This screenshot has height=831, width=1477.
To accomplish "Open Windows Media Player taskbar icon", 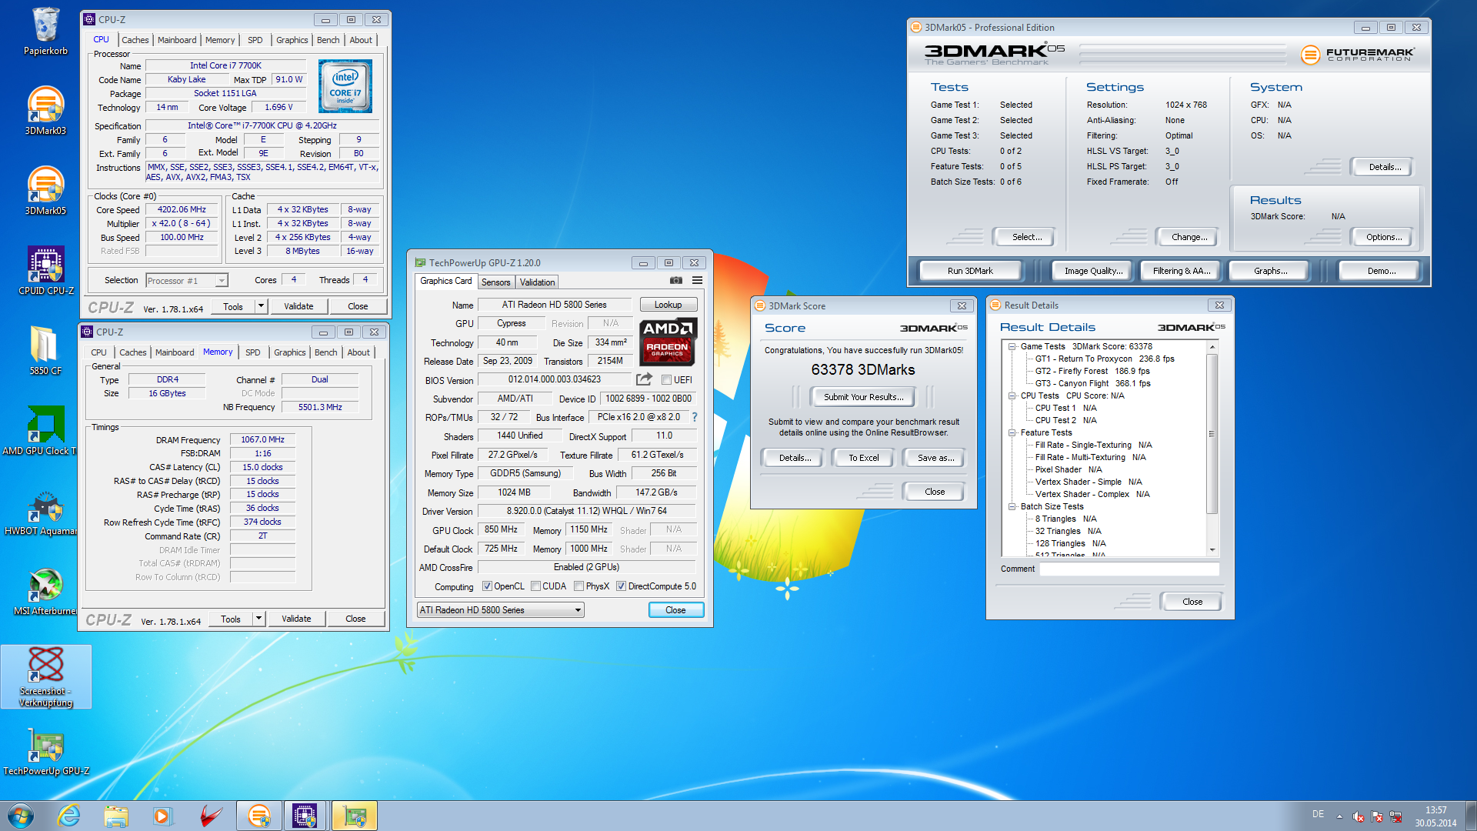I will pyautogui.click(x=162, y=816).
